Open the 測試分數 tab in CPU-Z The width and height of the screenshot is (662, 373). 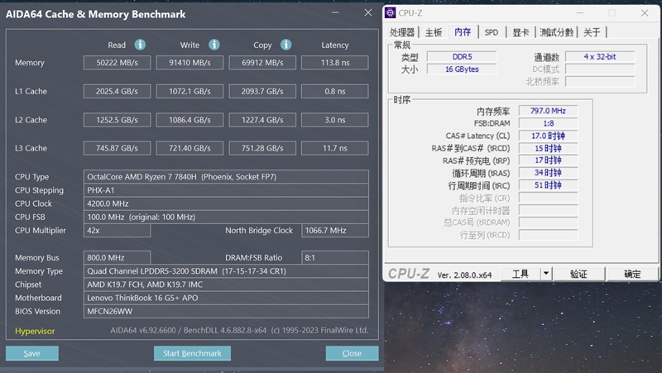(556, 32)
